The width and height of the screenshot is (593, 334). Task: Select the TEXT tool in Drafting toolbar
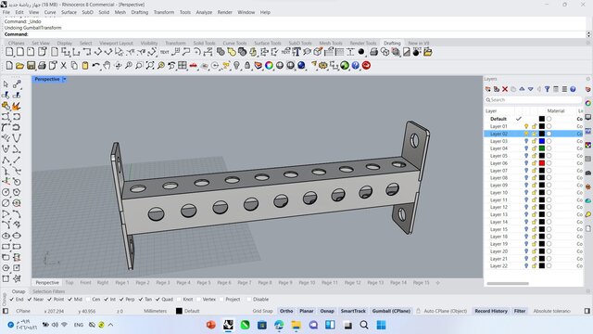pos(165,52)
